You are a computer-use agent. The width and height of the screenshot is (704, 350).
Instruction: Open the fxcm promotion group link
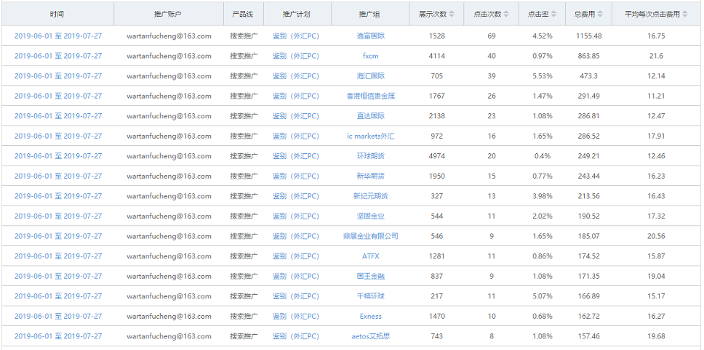point(370,56)
